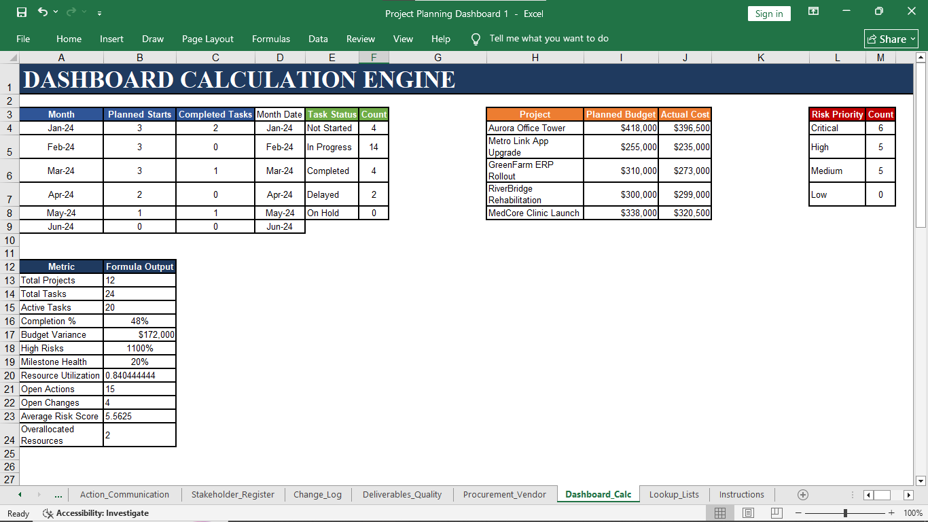Click the 100% zoom level

tap(913, 513)
